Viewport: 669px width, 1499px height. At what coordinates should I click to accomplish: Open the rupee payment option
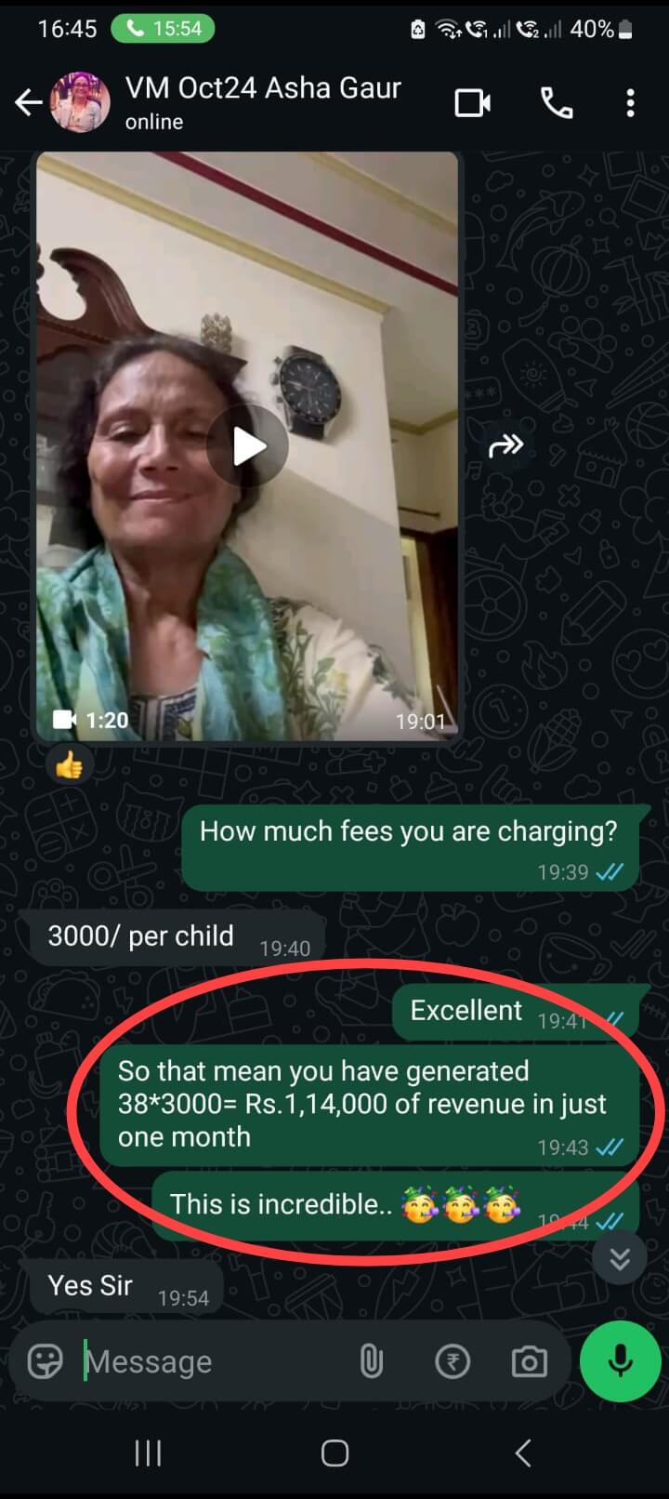coord(453,1361)
